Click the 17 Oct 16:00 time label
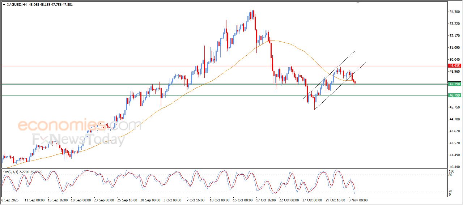This screenshot has width=463, height=205. [266, 200]
